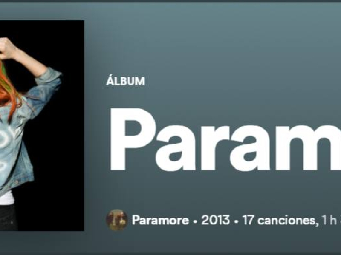Open the album cover art image
Image resolution: width=341 pixels, height=255 pixels.
[x=42, y=125]
